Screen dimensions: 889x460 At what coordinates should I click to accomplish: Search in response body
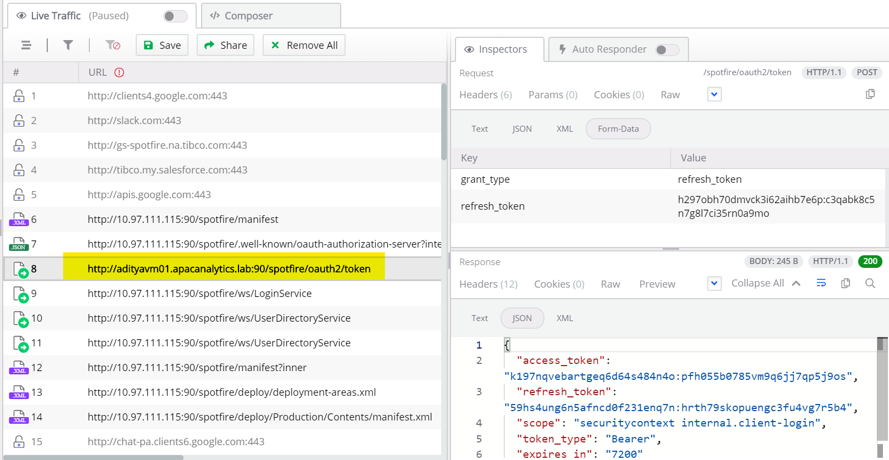[870, 283]
